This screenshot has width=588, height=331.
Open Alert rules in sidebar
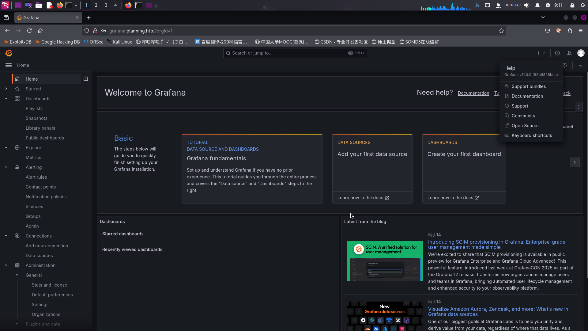(36, 177)
